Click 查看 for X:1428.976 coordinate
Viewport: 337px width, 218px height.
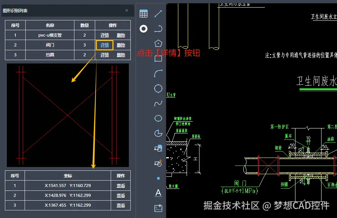point(121,195)
